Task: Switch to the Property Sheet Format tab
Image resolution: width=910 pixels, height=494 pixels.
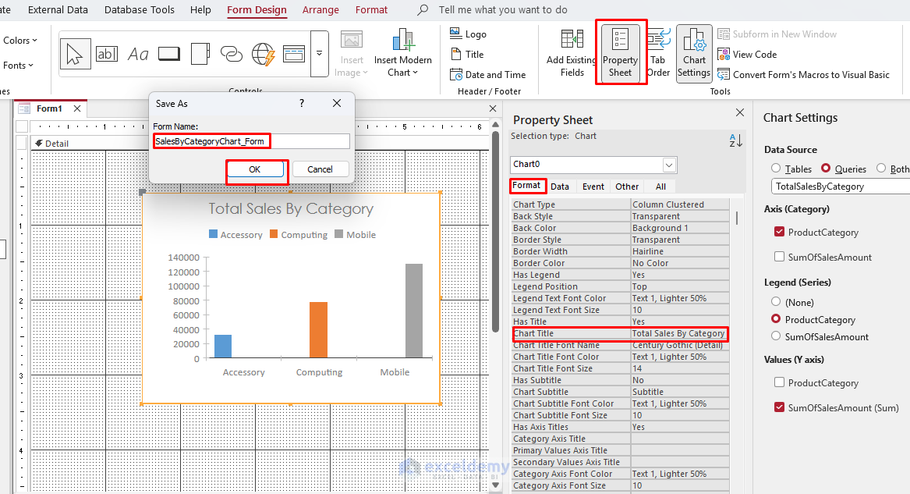Action: [x=527, y=186]
